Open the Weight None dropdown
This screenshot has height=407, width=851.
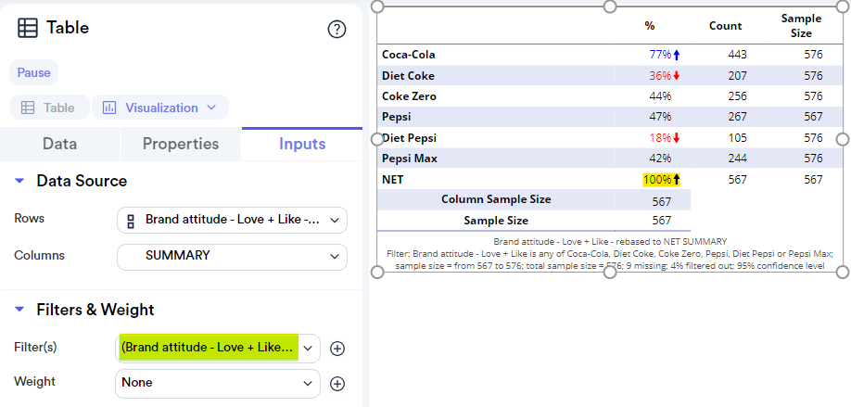click(x=218, y=383)
